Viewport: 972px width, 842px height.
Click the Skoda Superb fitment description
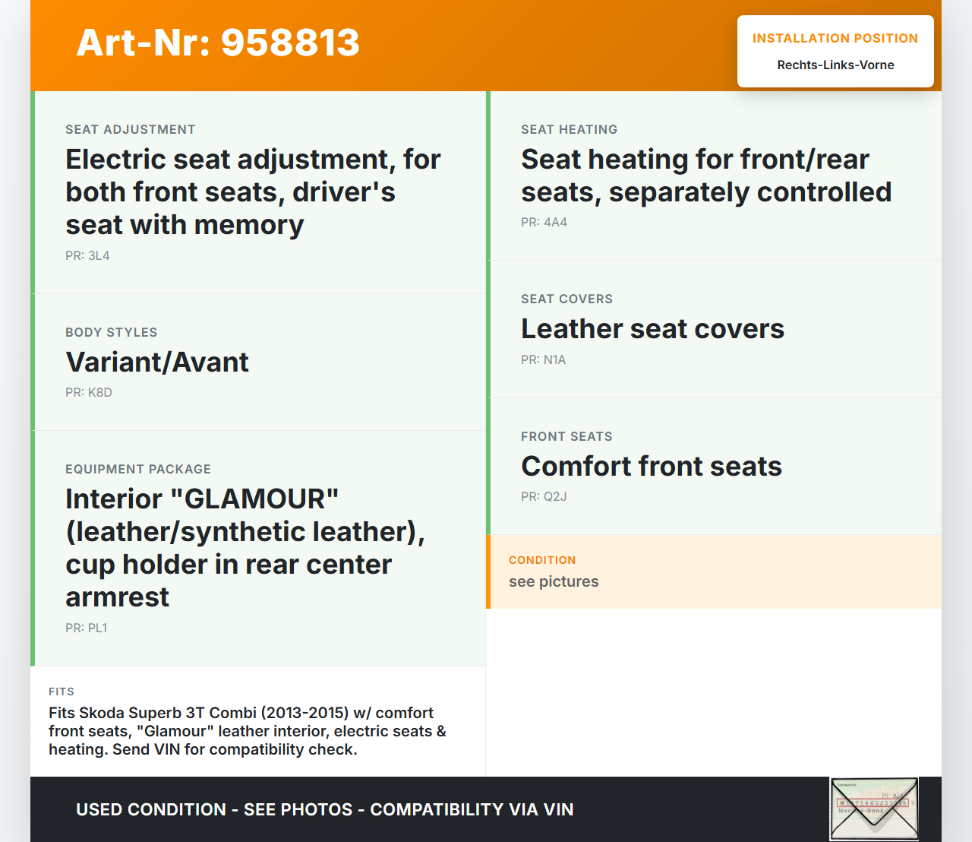[247, 731]
